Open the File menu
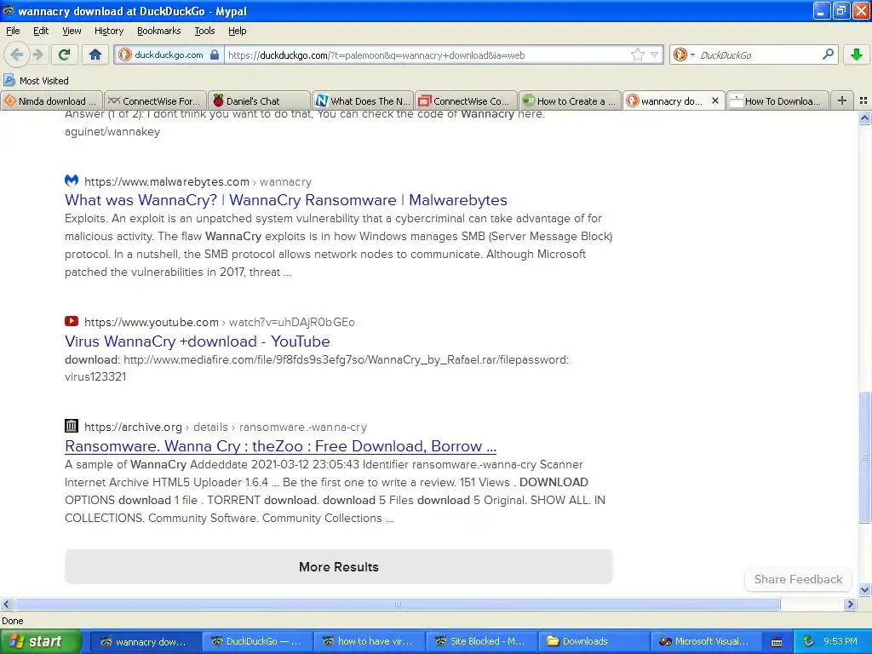Image resolution: width=872 pixels, height=654 pixels. tap(13, 31)
